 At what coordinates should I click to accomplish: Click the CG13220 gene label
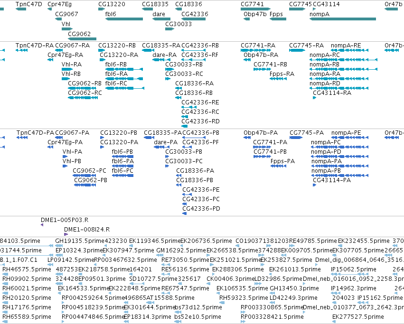coord(112,4)
